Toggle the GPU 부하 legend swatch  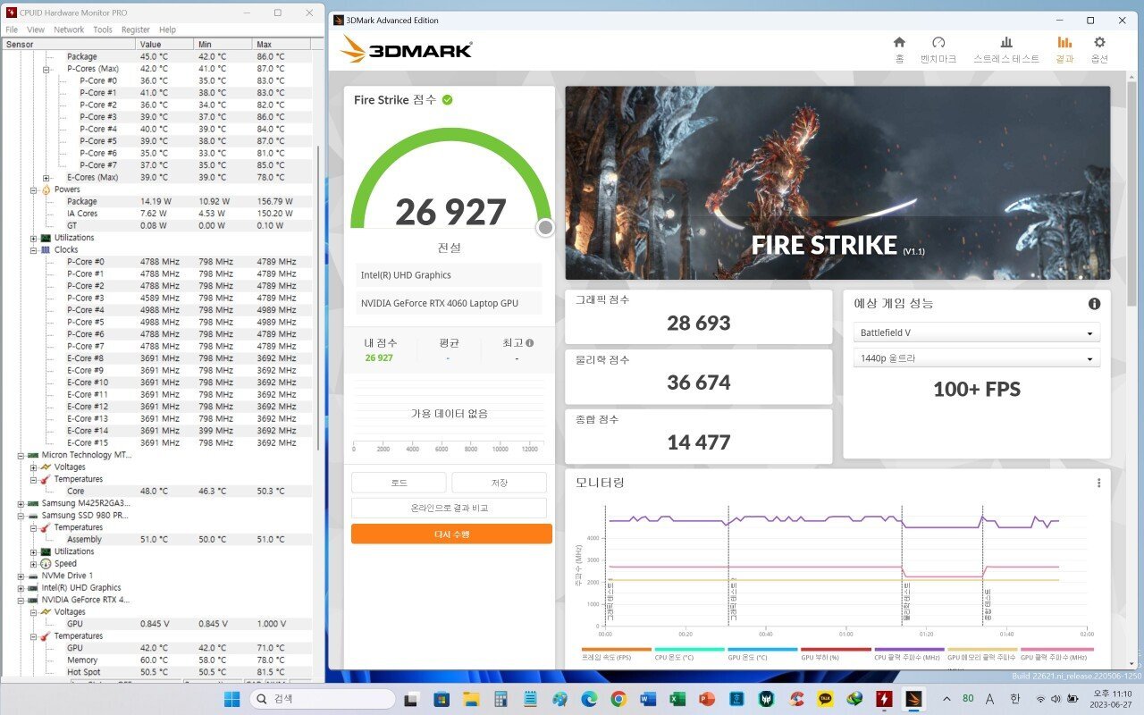coord(836,650)
